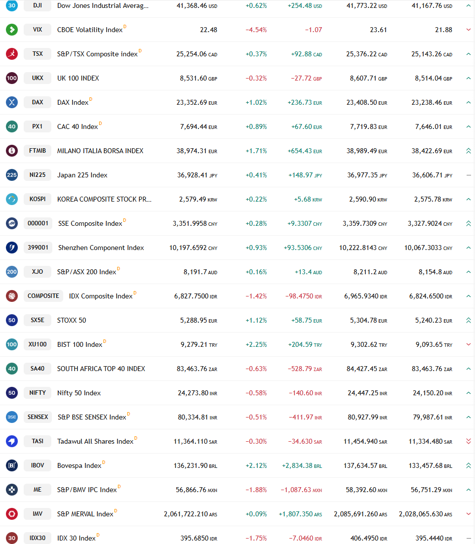This screenshot has width=475, height=544.
Task: Click the SSE Composite Index logo icon
Action: click(x=12, y=223)
